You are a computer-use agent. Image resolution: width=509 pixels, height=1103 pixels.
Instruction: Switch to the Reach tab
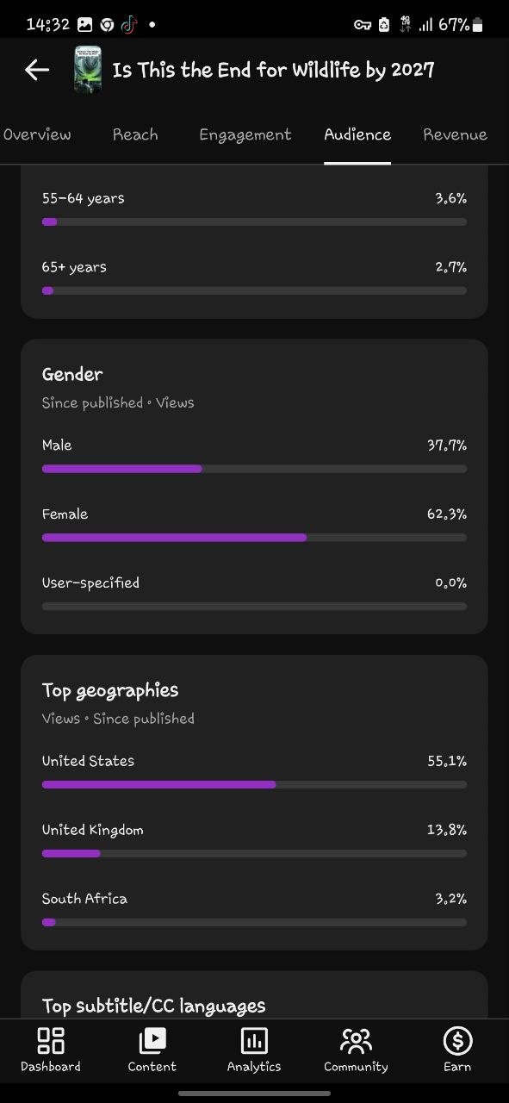pos(135,134)
